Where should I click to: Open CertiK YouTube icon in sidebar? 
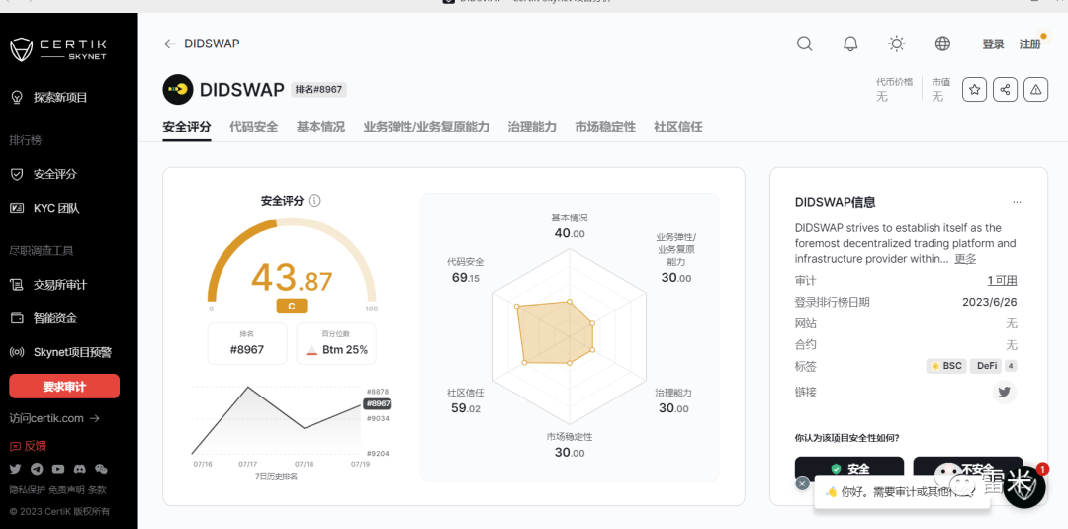58,469
